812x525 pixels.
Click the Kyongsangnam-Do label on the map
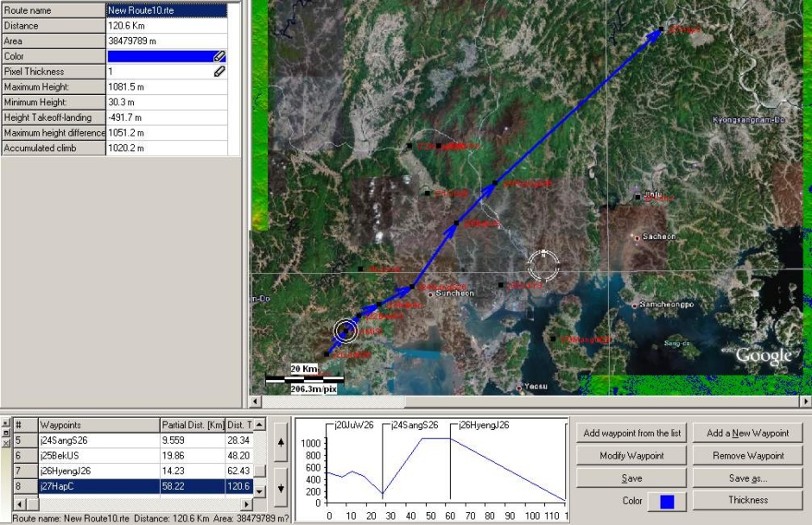pos(749,120)
